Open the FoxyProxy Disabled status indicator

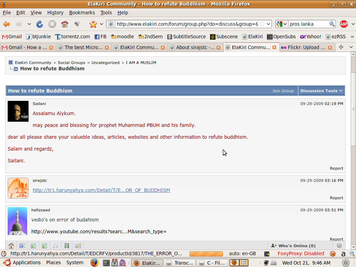(x=301, y=253)
